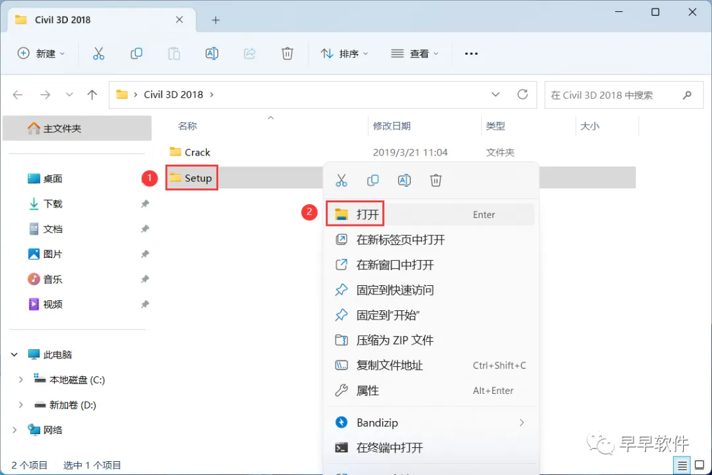Click the context menu Rename icon

(404, 180)
